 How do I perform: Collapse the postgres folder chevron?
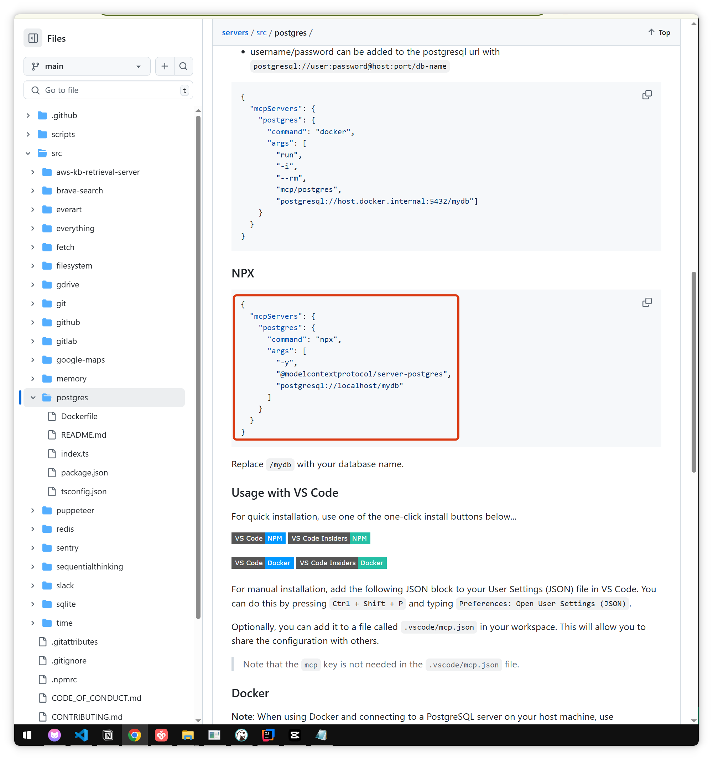tap(33, 397)
